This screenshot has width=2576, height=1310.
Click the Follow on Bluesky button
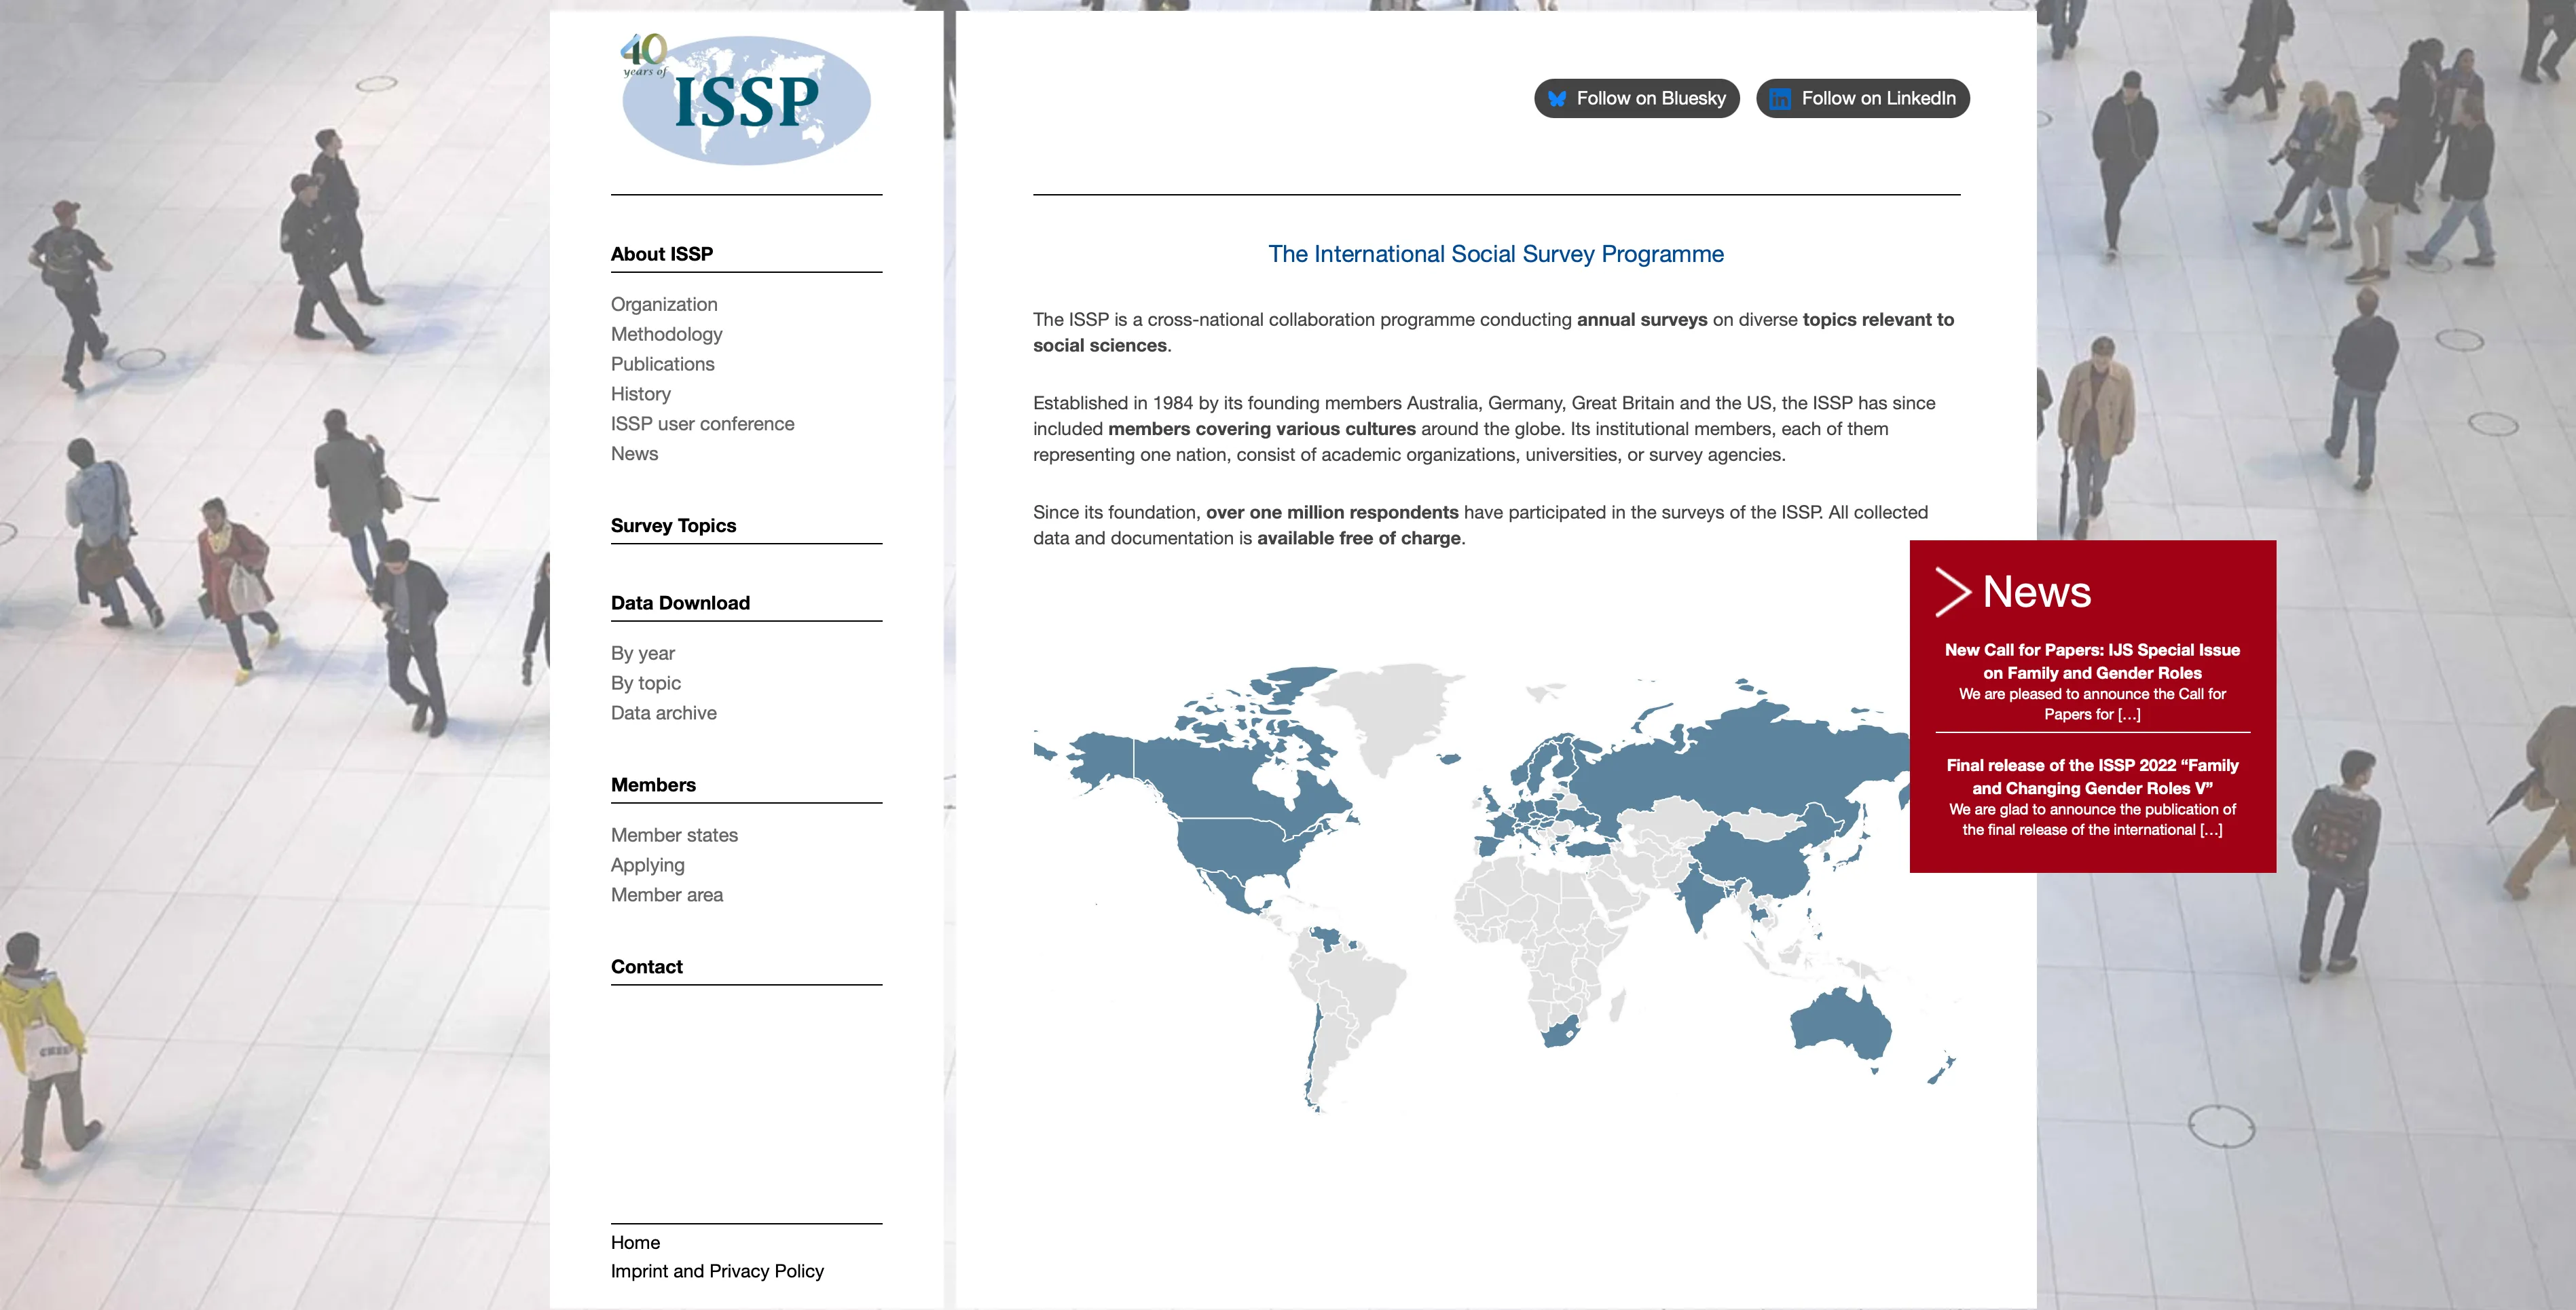(1636, 98)
